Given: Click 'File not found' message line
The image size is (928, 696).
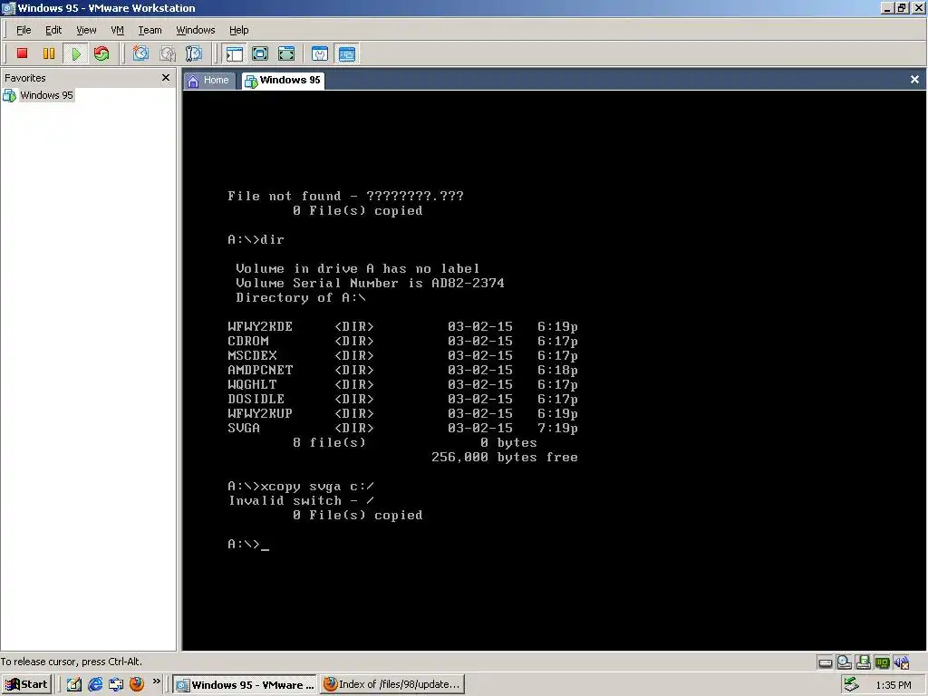Looking at the screenshot, I should (345, 196).
